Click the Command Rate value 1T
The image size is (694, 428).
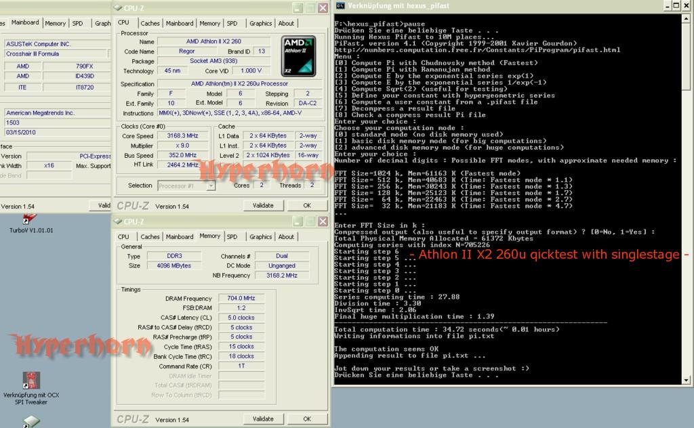point(241,366)
